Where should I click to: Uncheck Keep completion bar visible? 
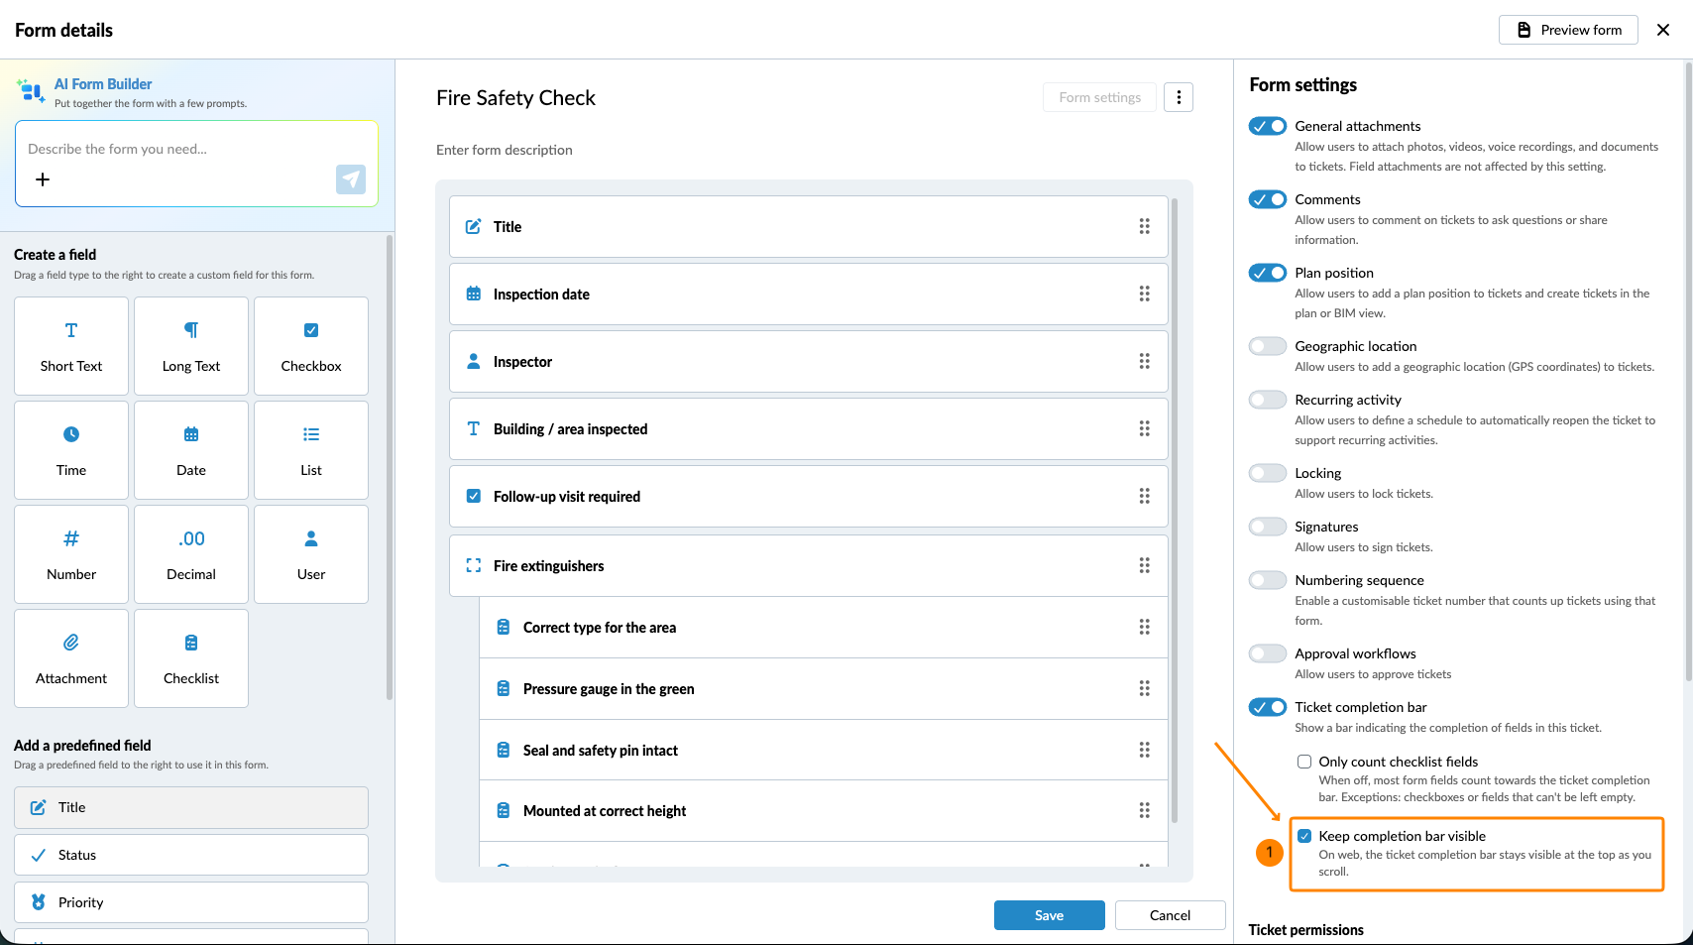pos(1304,836)
